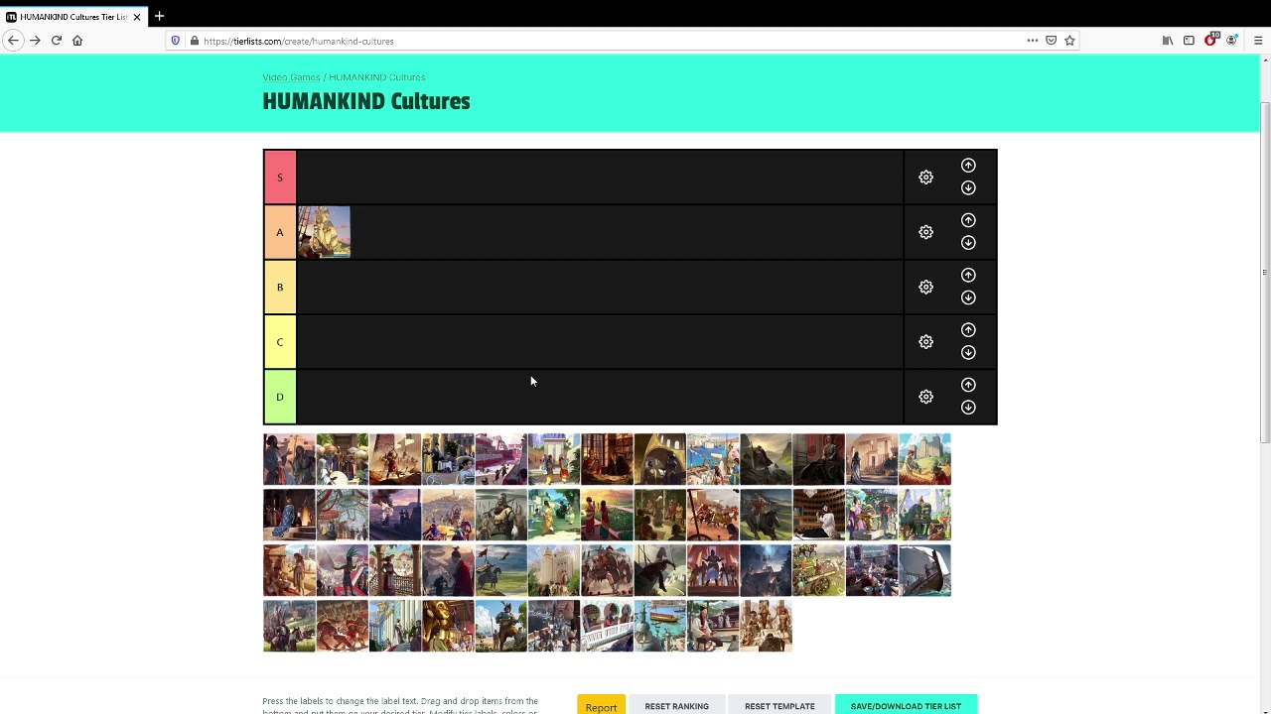1271x714 pixels.
Task: Click the A tier label
Action: (x=280, y=232)
